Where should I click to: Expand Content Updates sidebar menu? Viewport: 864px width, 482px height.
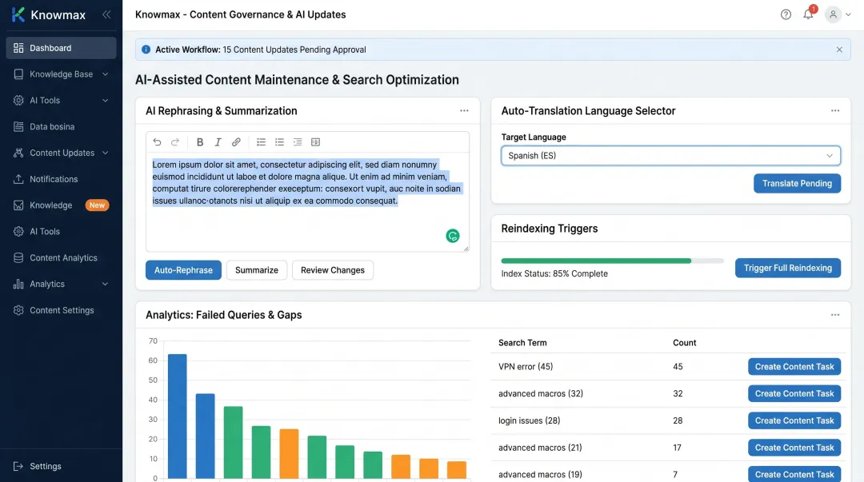106,153
